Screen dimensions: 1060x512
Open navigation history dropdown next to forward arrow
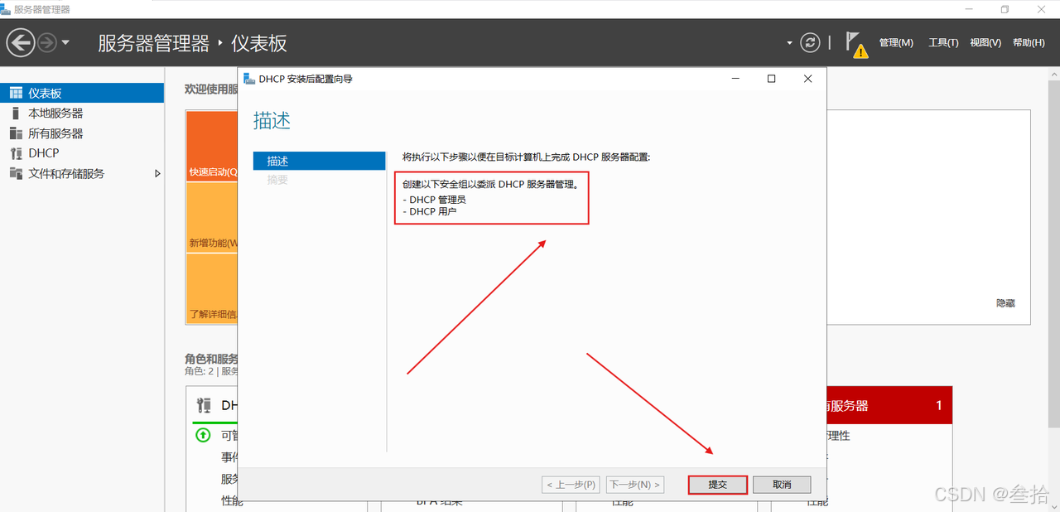click(x=65, y=42)
